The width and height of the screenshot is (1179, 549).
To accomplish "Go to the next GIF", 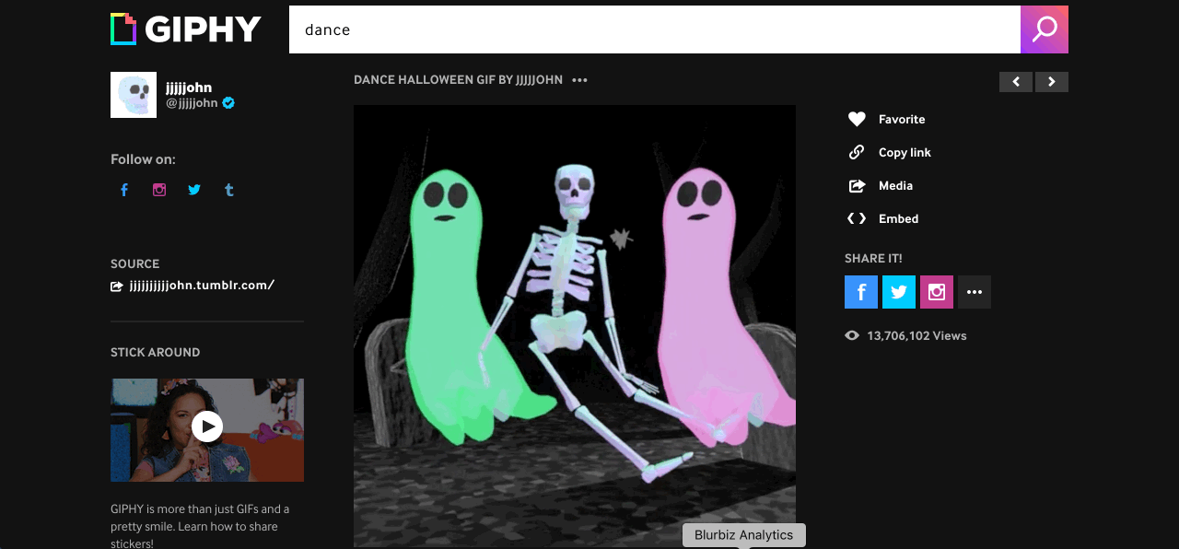I will pyautogui.click(x=1052, y=82).
